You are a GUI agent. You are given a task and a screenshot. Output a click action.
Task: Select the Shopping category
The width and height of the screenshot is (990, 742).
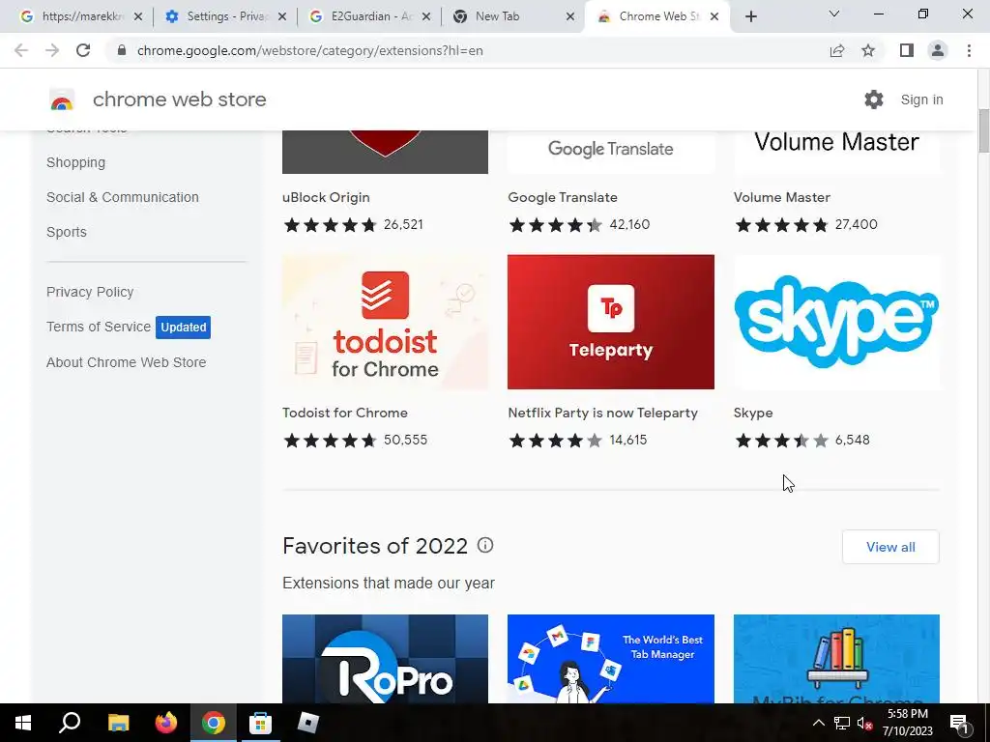coord(75,162)
